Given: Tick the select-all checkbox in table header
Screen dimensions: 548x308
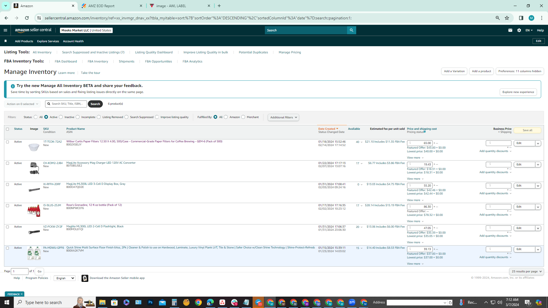Looking at the screenshot, I should click(x=7, y=129).
